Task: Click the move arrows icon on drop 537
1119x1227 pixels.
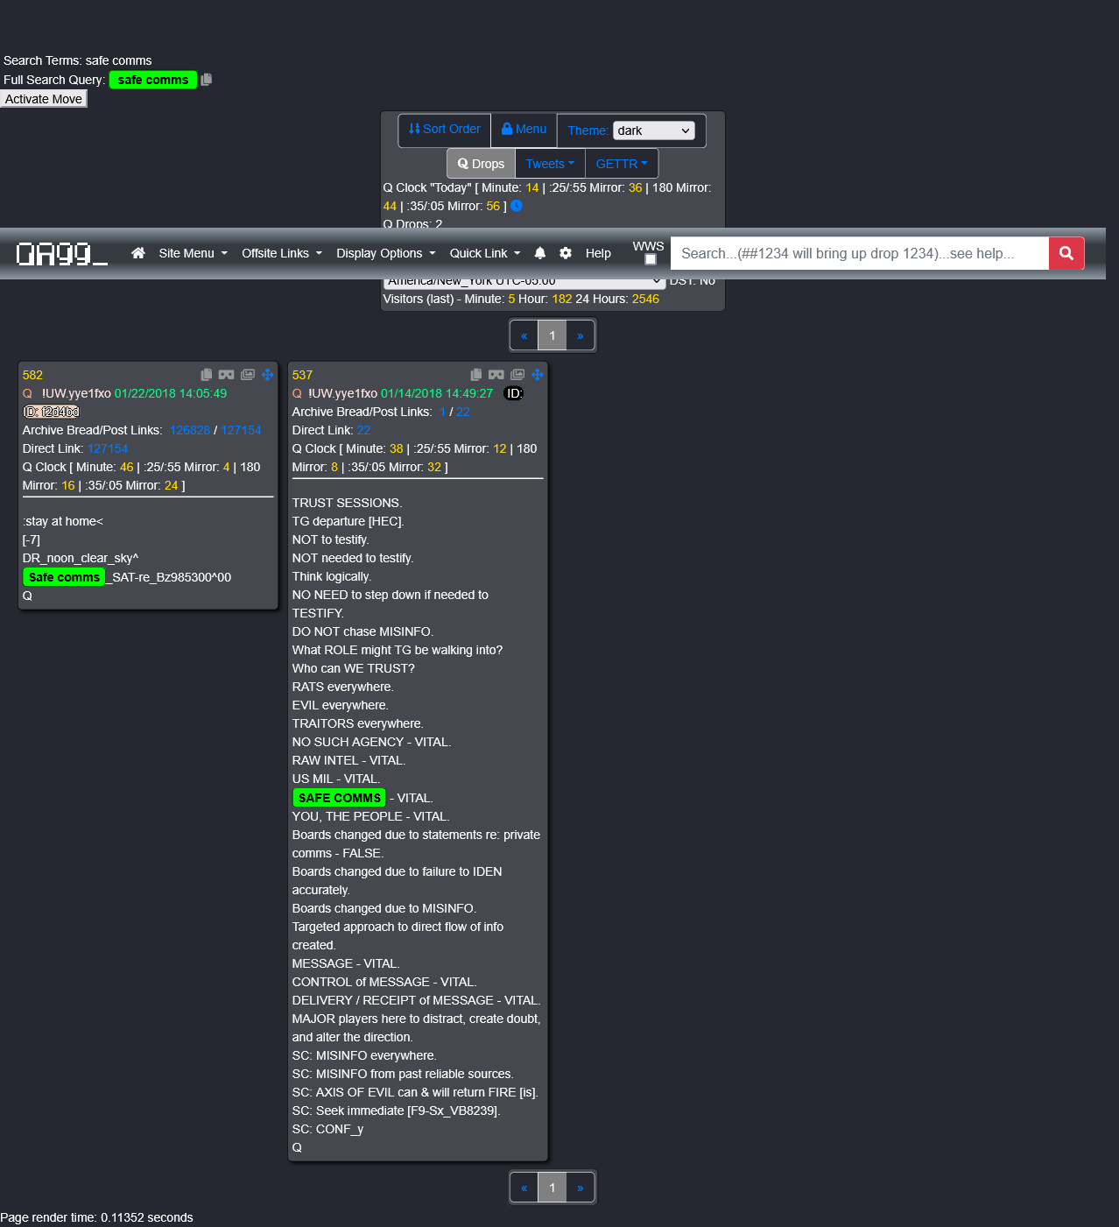Action: pyautogui.click(x=538, y=375)
